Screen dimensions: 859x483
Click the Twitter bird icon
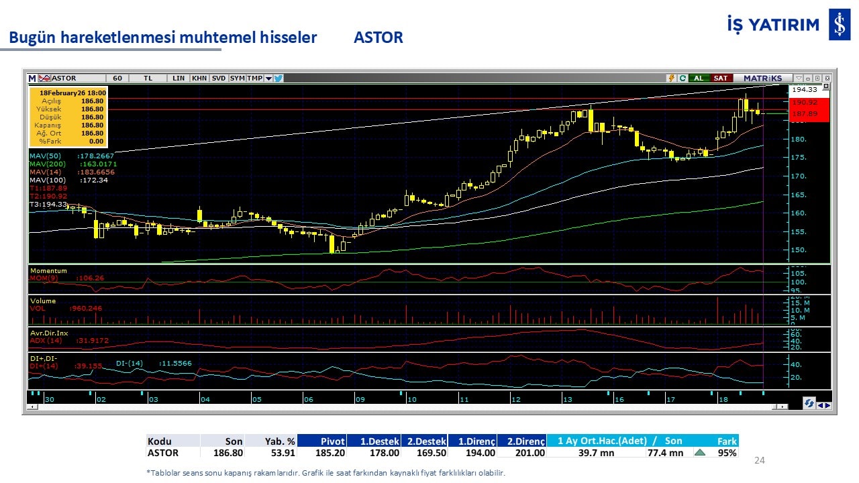tap(279, 78)
